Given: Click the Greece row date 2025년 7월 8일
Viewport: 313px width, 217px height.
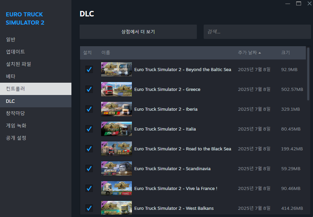Looking at the screenshot, I should tap(254, 89).
